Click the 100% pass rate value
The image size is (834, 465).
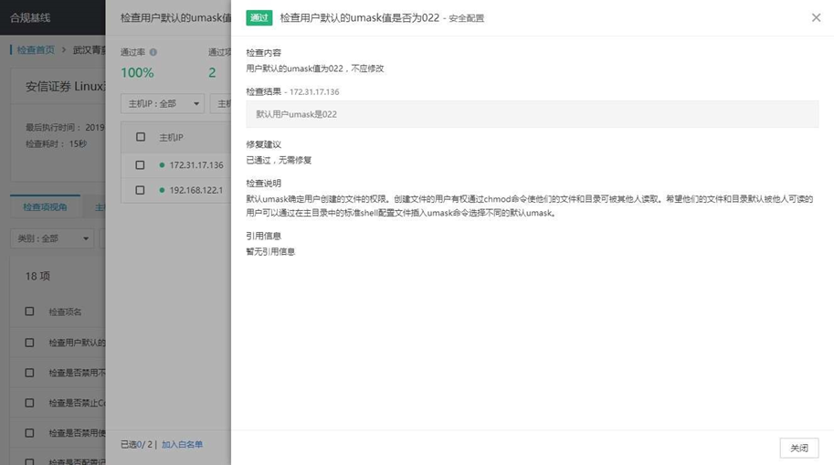click(137, 73)
